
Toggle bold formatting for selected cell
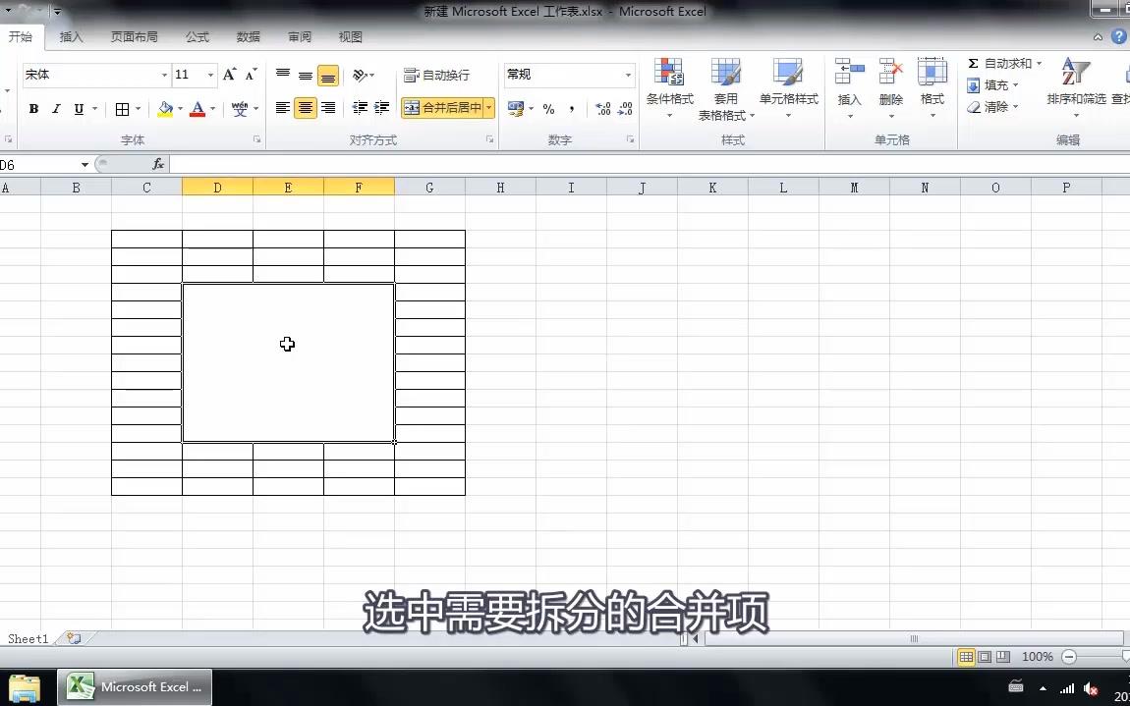click(x=33, y=108)
